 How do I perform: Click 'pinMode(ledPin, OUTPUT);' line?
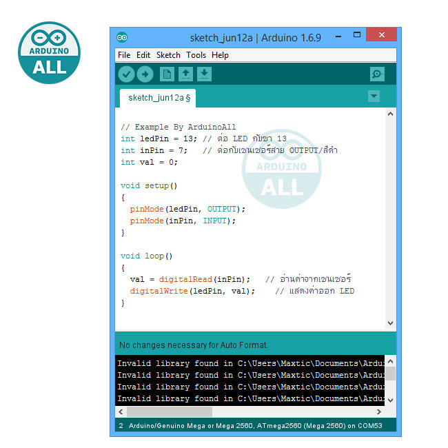[x=187, y=209]
